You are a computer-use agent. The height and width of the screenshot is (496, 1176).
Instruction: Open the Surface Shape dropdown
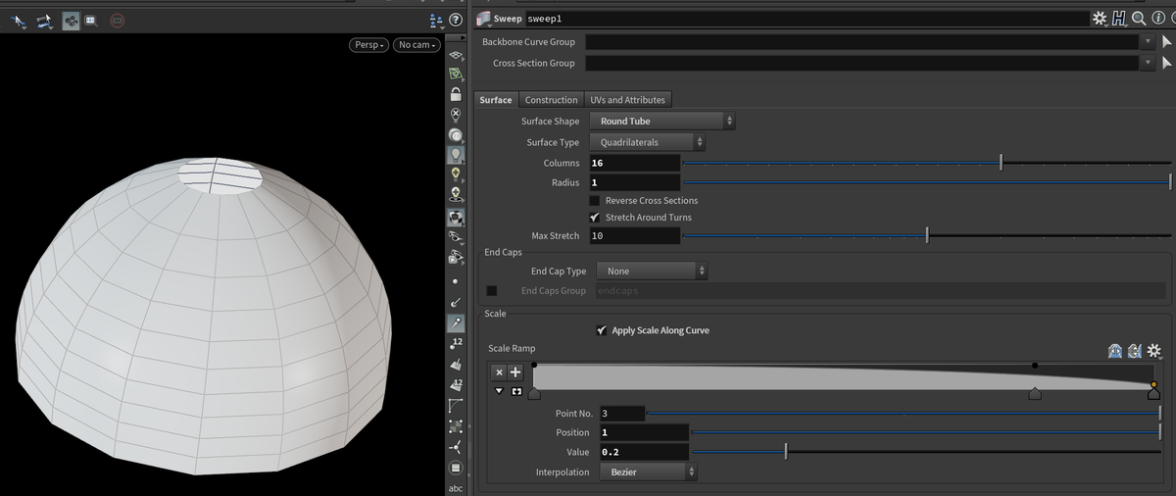pos(661,122)
